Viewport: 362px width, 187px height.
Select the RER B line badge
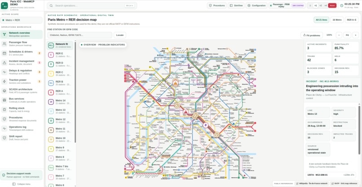(x=51, y=83)
